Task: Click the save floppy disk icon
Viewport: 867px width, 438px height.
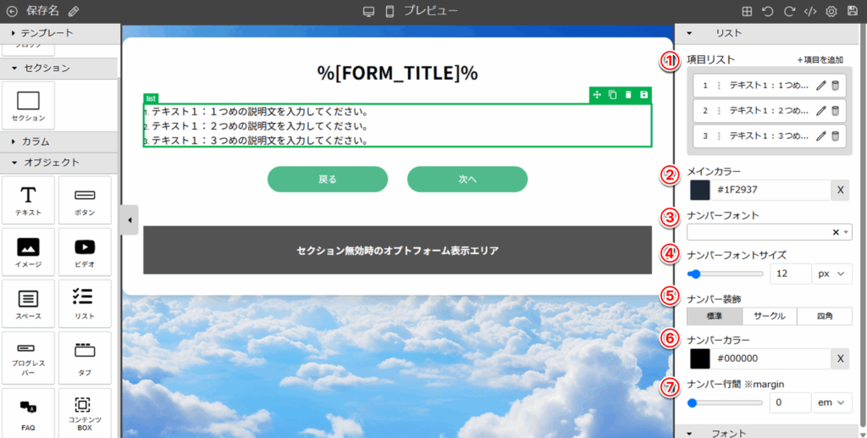Action: pyautogui.click(x=853, y=12)
